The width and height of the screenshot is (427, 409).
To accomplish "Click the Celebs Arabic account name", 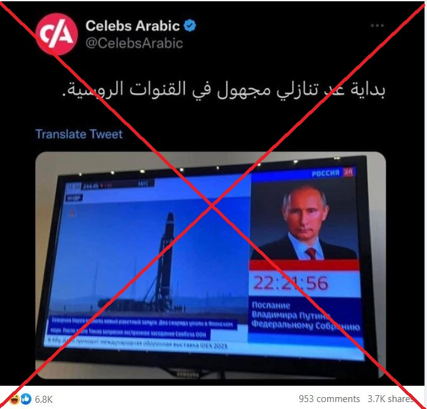I will (x=132, y=26).
